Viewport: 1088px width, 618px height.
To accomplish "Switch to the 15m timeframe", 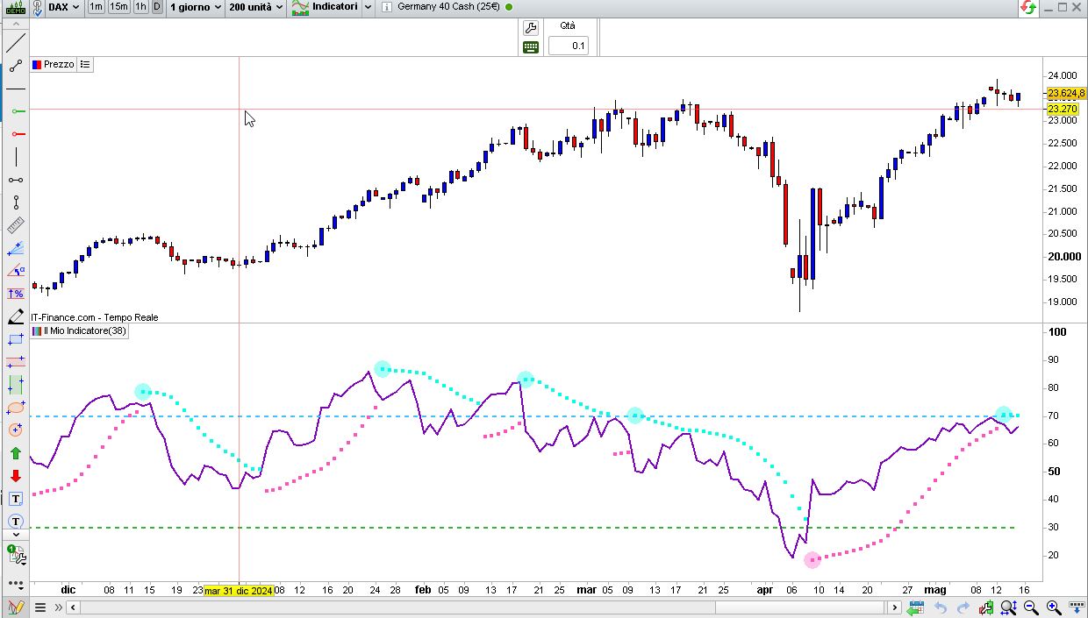I will (118, 7).
